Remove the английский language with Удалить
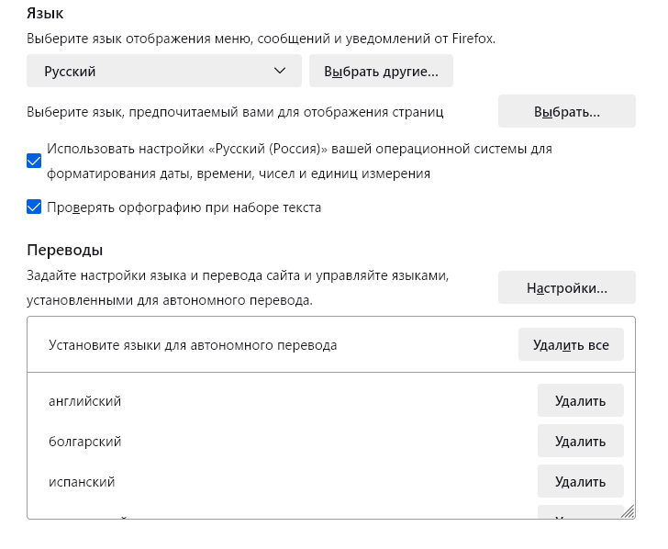 click(x=580, y=400)
